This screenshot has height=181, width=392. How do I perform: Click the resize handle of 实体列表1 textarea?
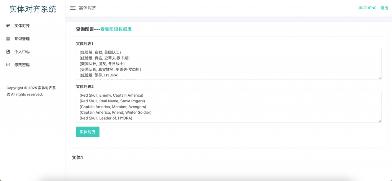pyautogui.click(x=380, y=78)
